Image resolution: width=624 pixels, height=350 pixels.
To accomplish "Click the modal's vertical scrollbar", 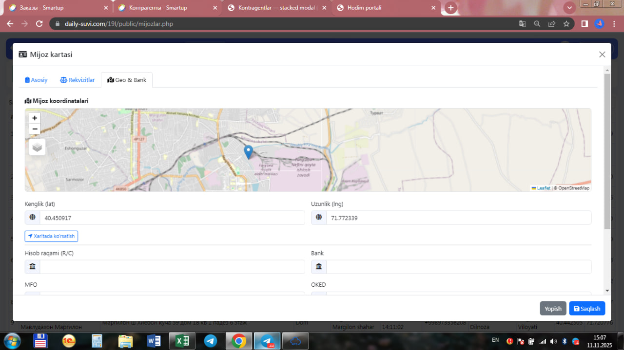I will [x=607, y=151].
